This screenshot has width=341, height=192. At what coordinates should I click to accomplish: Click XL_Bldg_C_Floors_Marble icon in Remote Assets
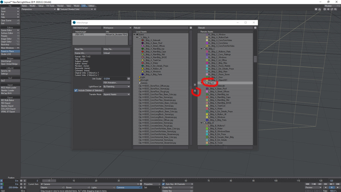(x=207, y=66)
